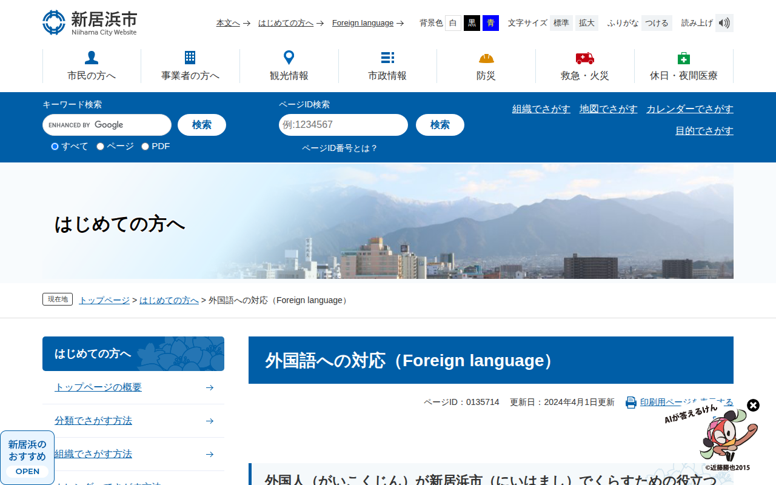The width and height of the screenshot is (776, 485).
Task: Set background color to white (白)
Action: 453,23
